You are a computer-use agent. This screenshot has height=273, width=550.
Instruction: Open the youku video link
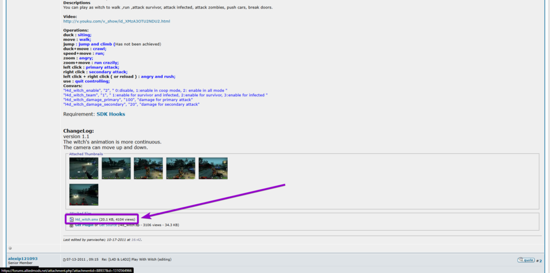click(117, 21)
